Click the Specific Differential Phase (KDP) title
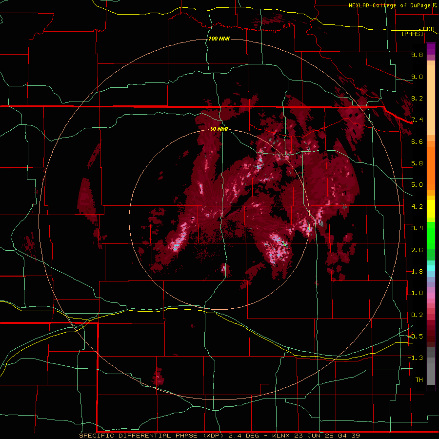439x439 pixels. click(x=151, y=436)
